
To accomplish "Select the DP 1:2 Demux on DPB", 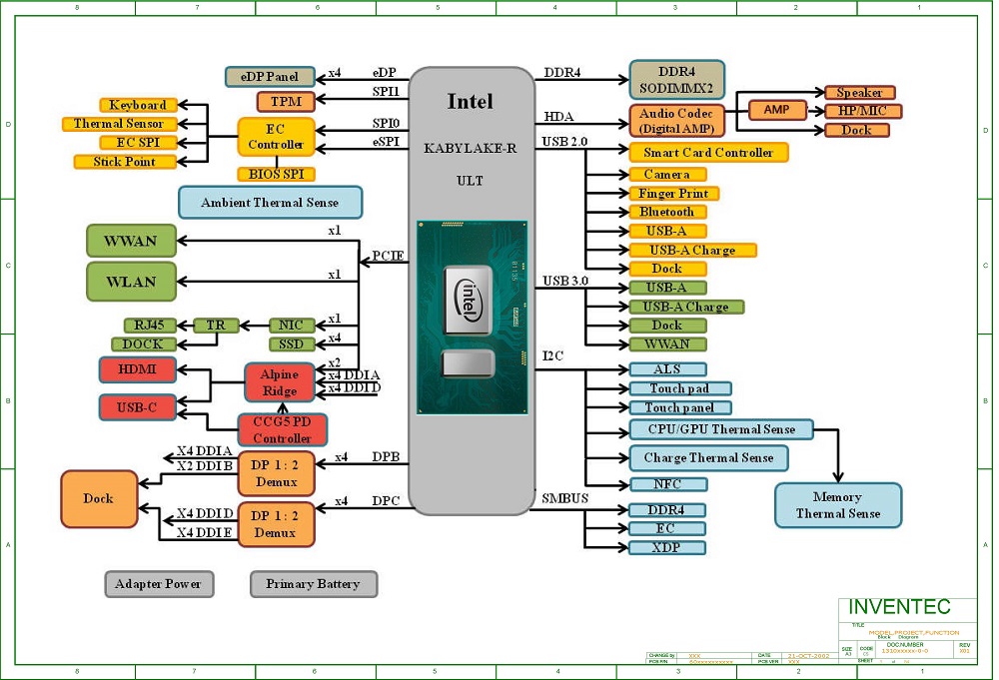I will pos(276,473).
